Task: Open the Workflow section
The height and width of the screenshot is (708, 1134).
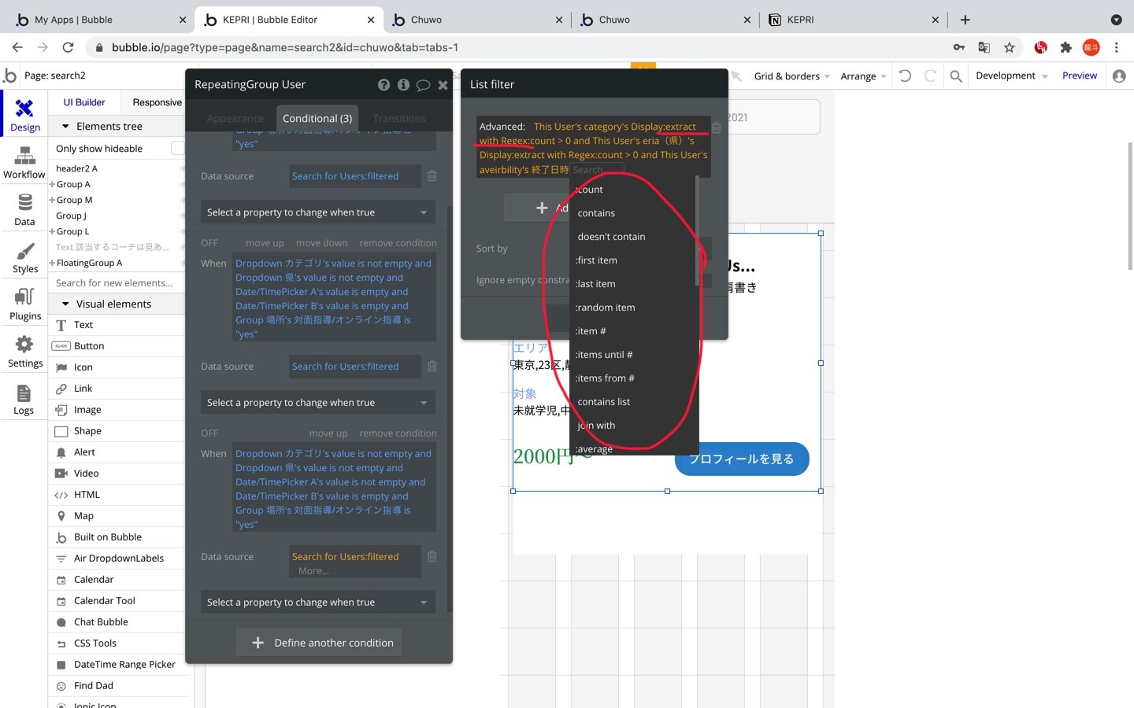Action: coord(24,162)
